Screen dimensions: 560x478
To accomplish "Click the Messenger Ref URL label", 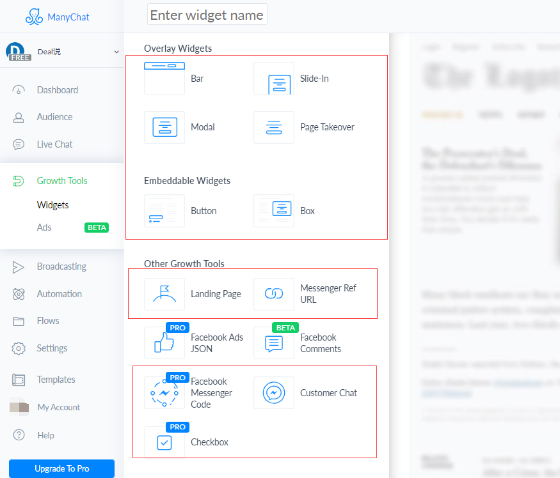I will [x=328, y=294].
